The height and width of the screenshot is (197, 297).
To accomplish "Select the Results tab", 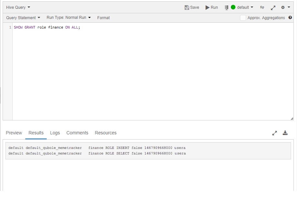I will coord(36,133).
